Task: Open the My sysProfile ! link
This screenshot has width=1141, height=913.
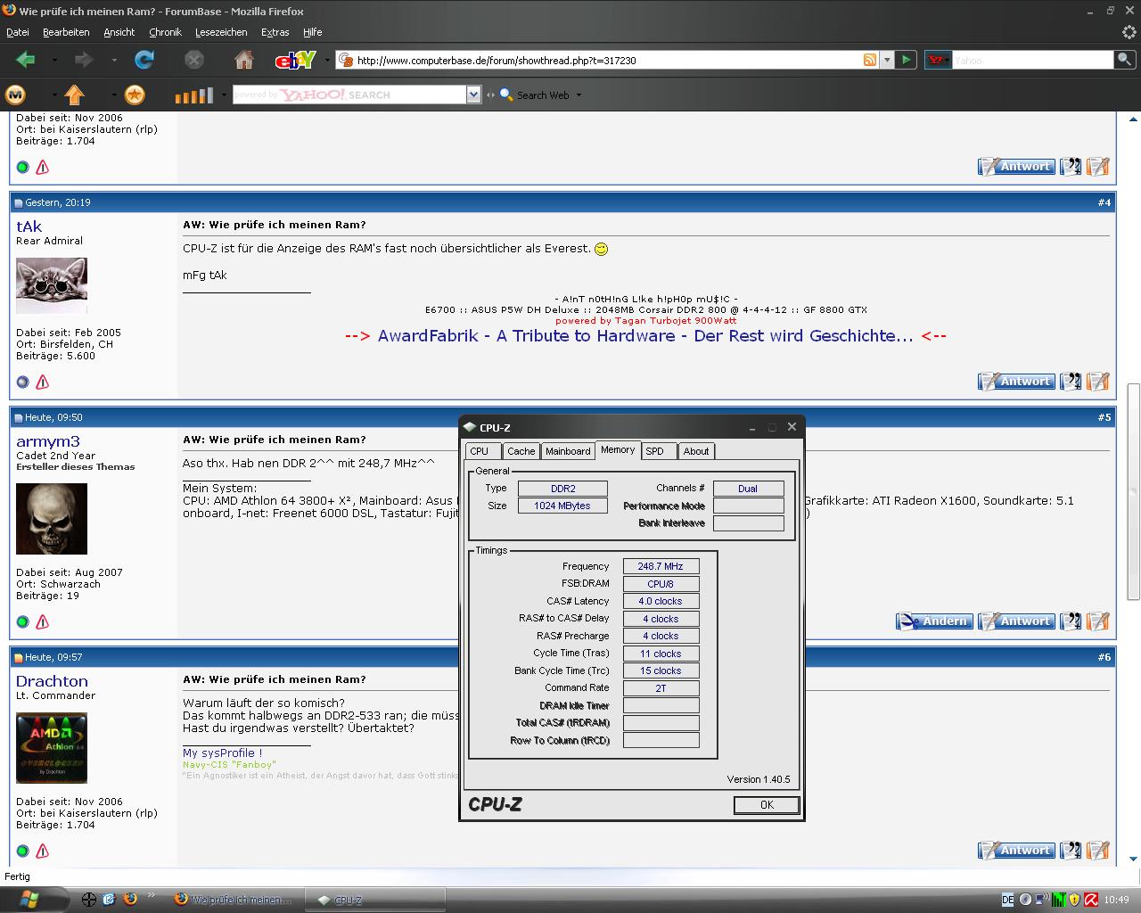Action: coord(223,753)
